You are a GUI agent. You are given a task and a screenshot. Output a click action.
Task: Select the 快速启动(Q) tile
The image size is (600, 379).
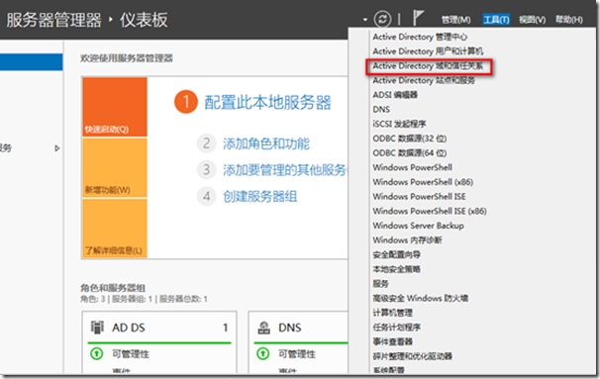click(115, 107)
